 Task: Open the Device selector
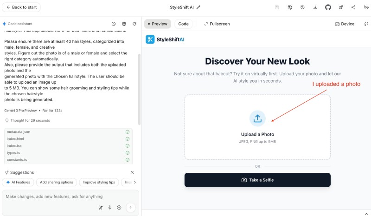(x=345, y=24)
